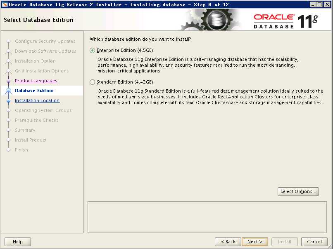The height and width of the screenshot is (249, 333).
Task: Open the Product Languages step link
Action: pos(36,81)
